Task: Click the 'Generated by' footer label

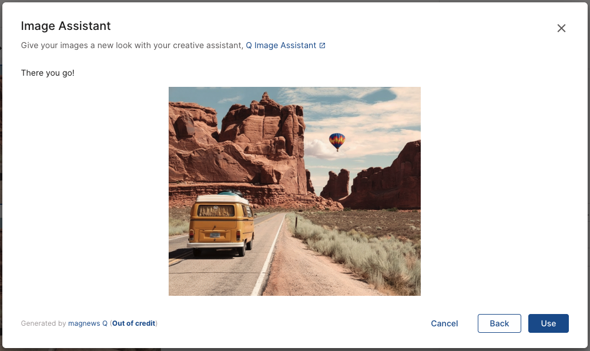Action: coord(43,323)
